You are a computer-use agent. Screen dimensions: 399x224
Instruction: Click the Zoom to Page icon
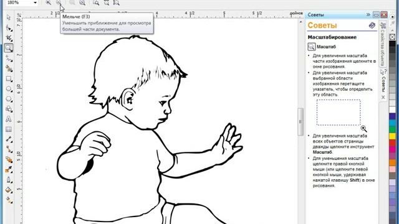point(96,2)
